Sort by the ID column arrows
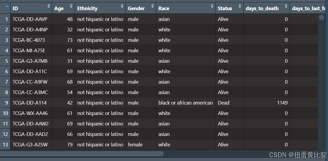 coord(49,6)
